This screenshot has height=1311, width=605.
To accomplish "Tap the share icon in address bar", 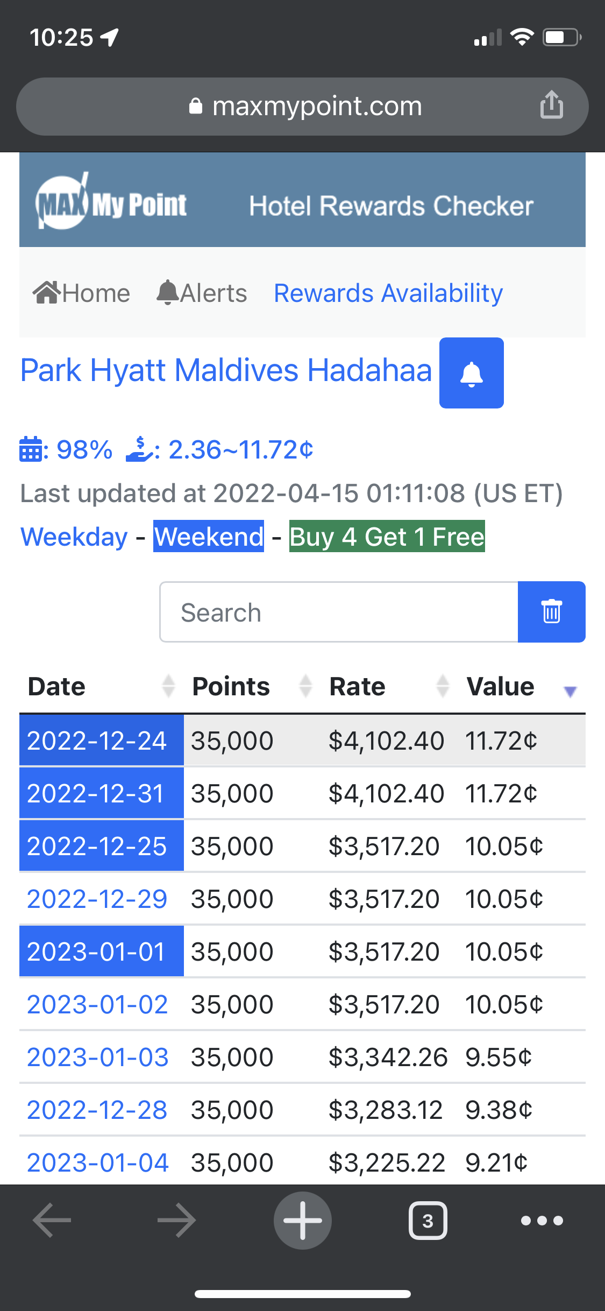I will (x=551, y=105).
